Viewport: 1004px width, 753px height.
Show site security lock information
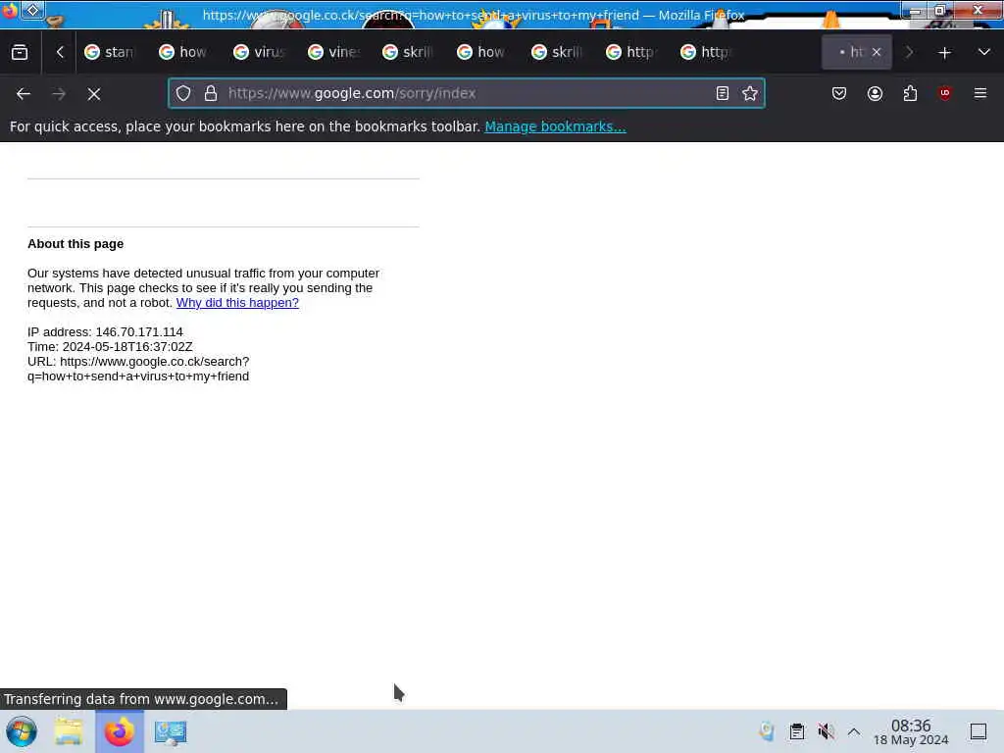pos(211,93)
